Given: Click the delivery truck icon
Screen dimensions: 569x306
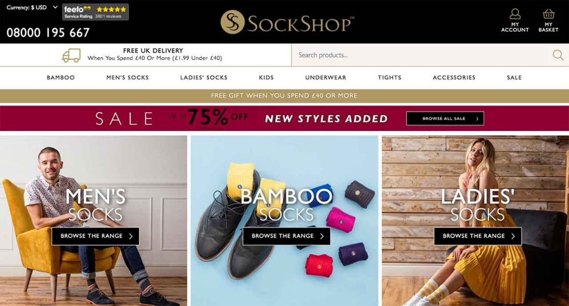Looking at the screenshot, I should pos(71,56).
